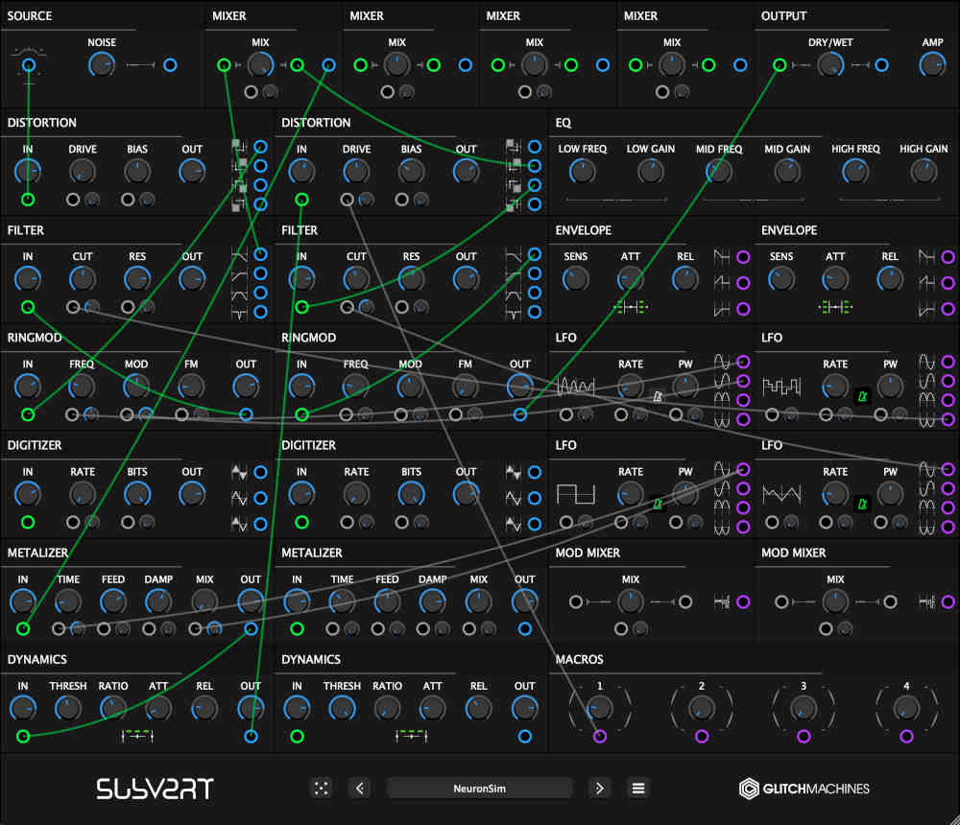Viewport: 960px width, 825px height.
Task: Click the Macro 3 knob
Action: pos(804,709)
